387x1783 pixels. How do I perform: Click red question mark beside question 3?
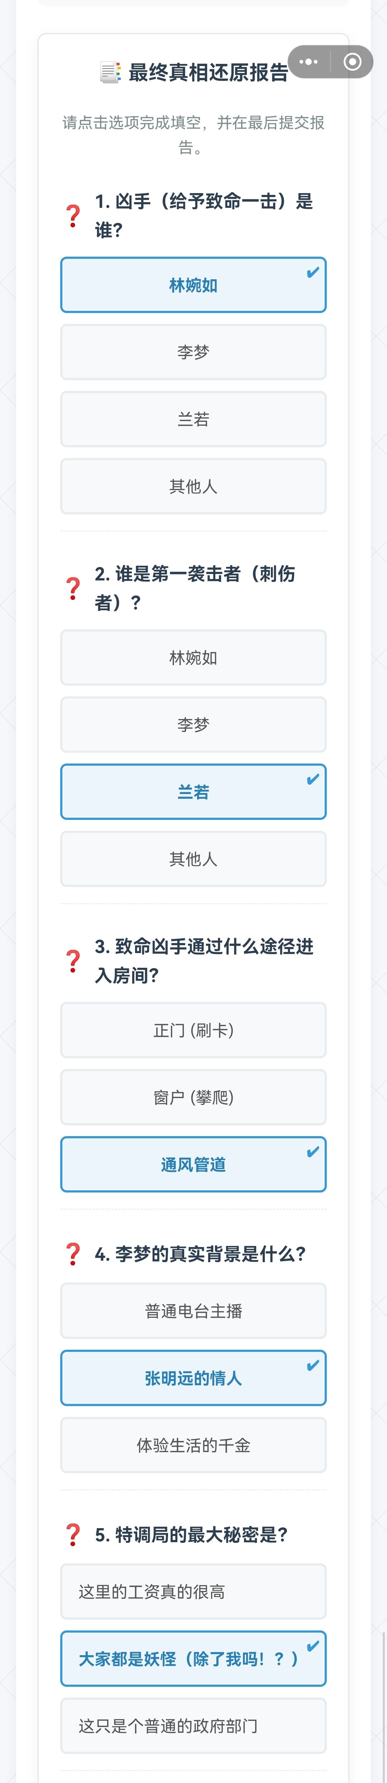click(x=73, y=961)
